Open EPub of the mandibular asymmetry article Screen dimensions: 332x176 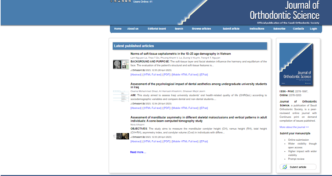[x=204, y=142]
